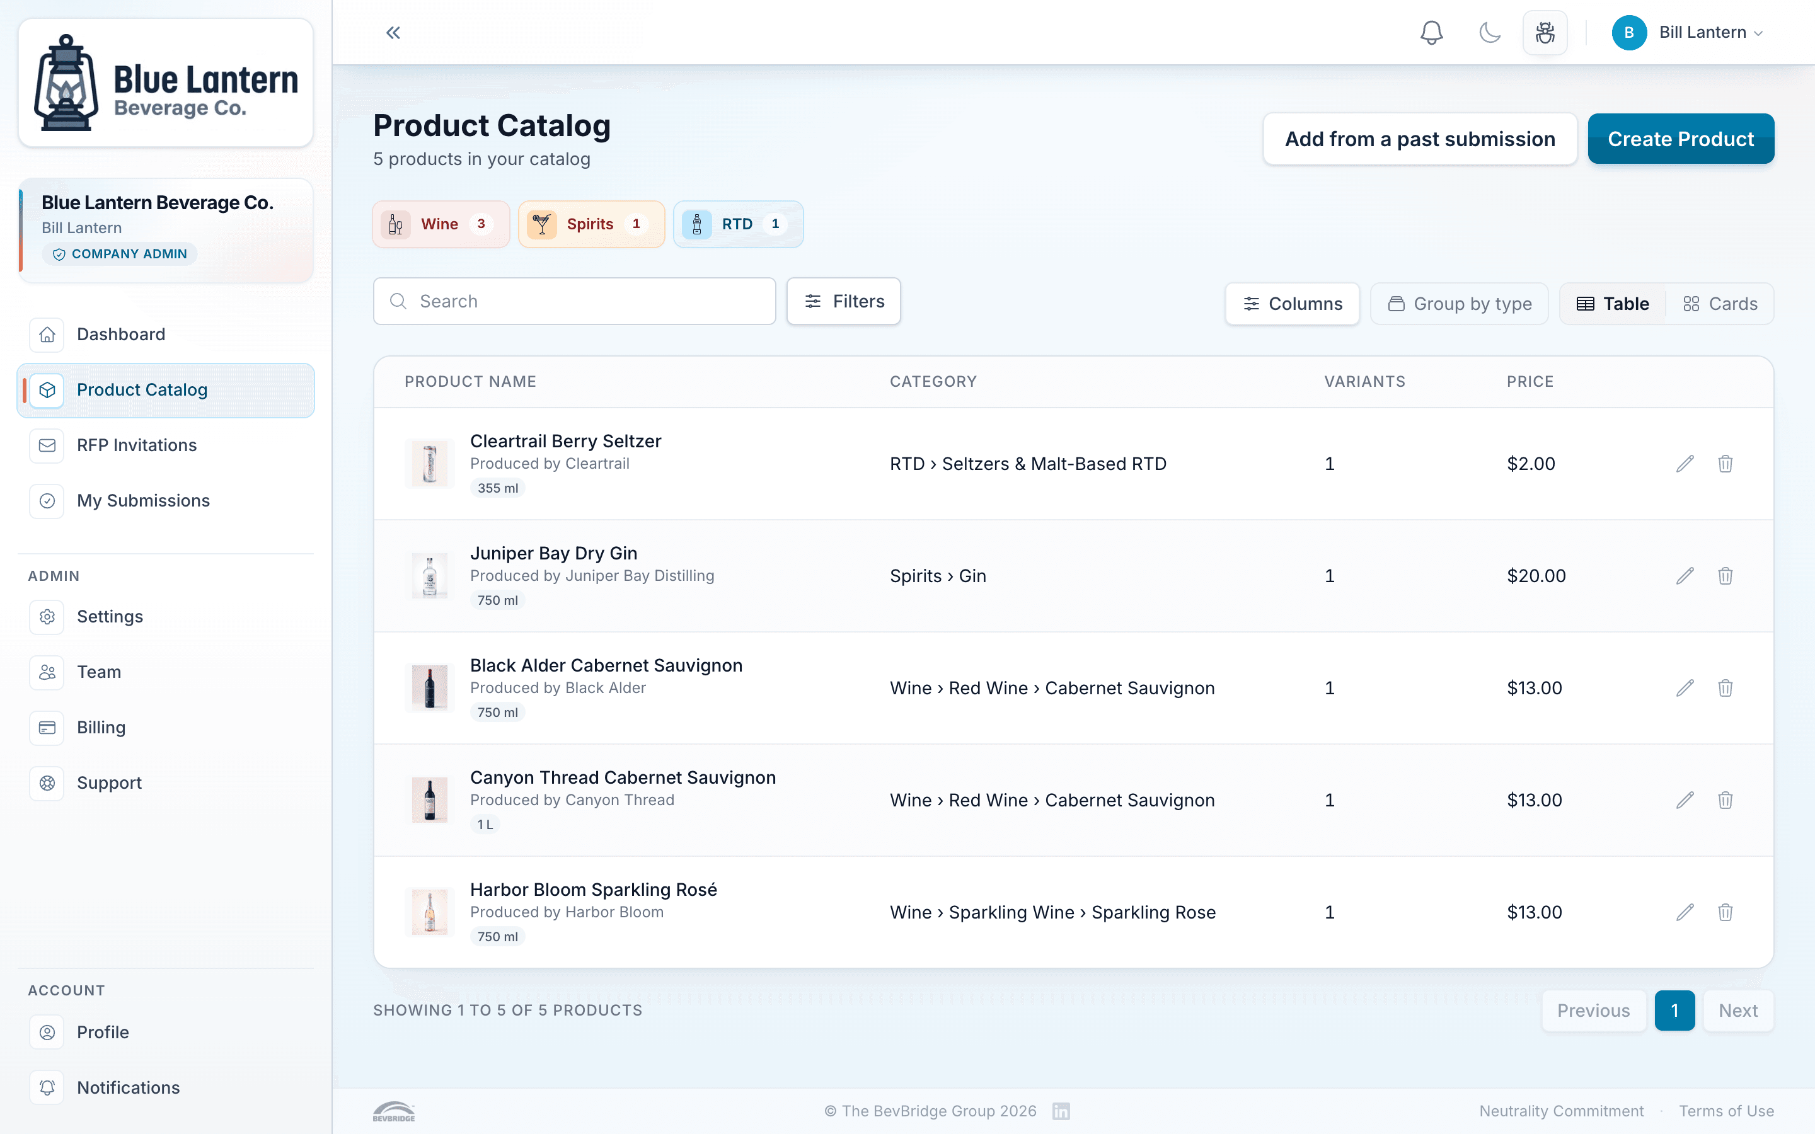
Task: Click Add from a past submission
Action: click(x=1420, y=139)
